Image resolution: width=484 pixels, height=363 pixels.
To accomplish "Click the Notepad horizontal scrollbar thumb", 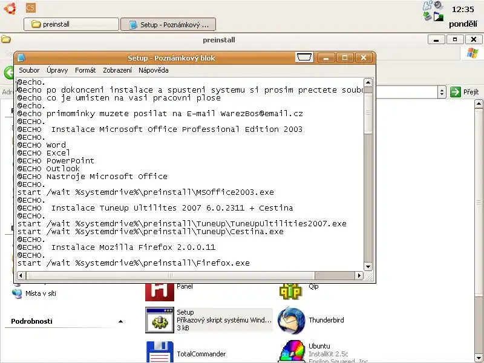I will [170, 275].
